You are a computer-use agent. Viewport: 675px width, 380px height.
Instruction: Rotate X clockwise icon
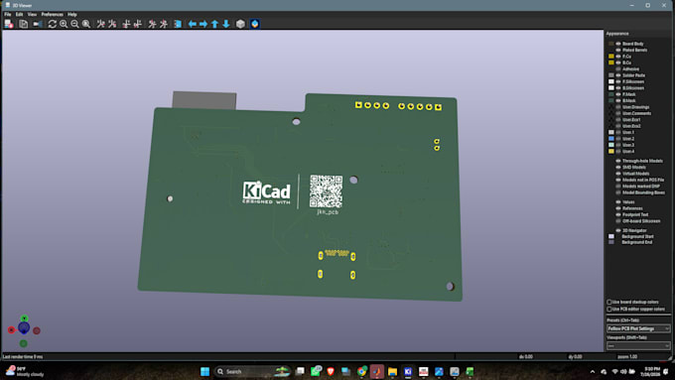100,24
